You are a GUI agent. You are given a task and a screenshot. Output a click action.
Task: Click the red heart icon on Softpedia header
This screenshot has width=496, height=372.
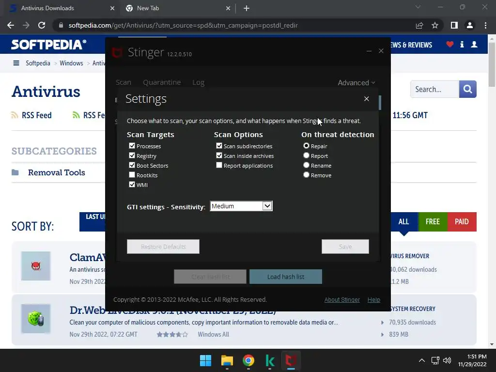[x=450, y=44]
